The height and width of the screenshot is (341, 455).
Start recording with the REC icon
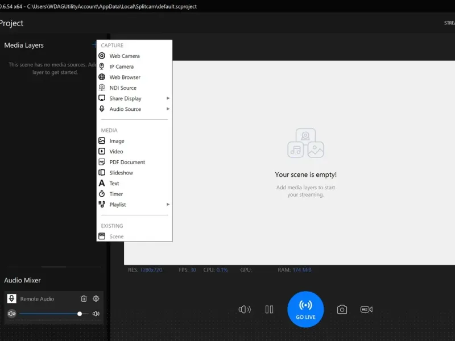pyautogui.click(x=366, y=309)
